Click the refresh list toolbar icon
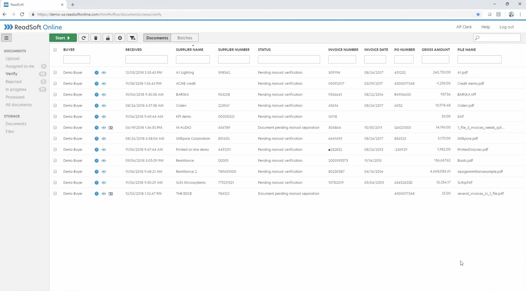Screen dimensions: 526x291 [x=84, y=38]
